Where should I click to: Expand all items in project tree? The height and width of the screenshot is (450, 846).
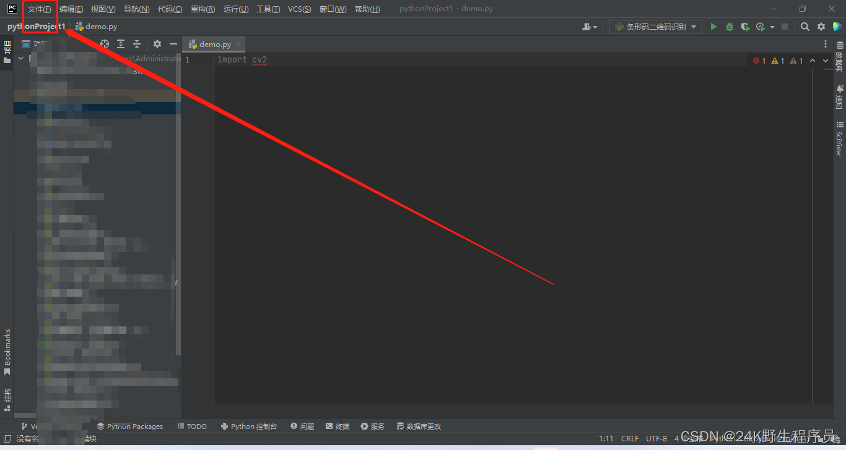pyautogui.click(x=121, y=44)
